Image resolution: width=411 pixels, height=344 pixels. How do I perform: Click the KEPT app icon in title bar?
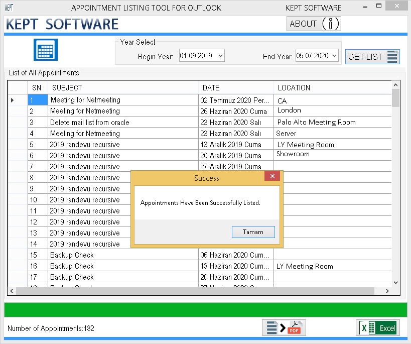(9, 8)
